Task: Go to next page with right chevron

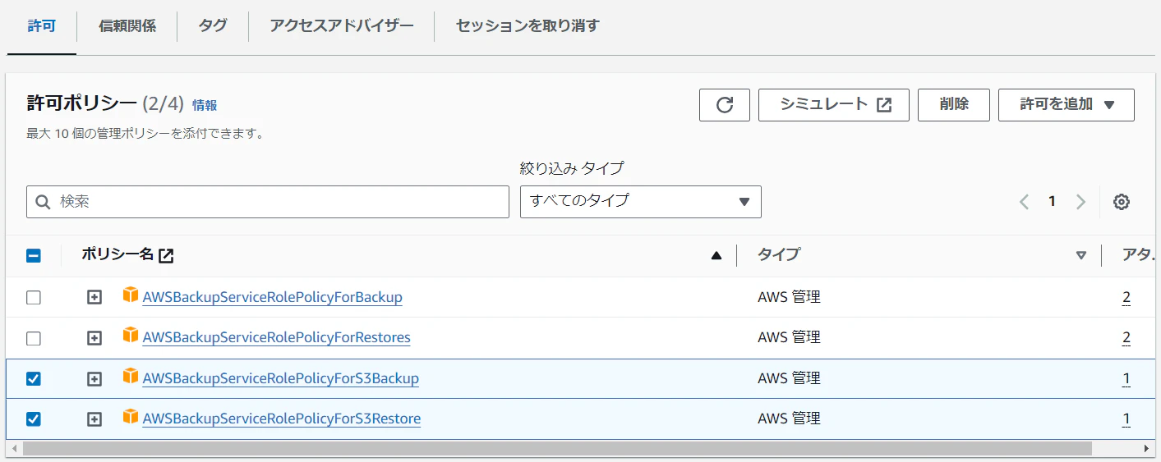Action: 1080,202
